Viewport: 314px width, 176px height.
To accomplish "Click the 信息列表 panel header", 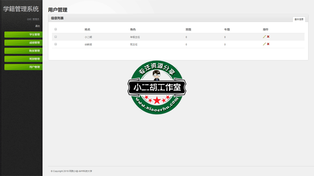I will [x=57, y=18].
